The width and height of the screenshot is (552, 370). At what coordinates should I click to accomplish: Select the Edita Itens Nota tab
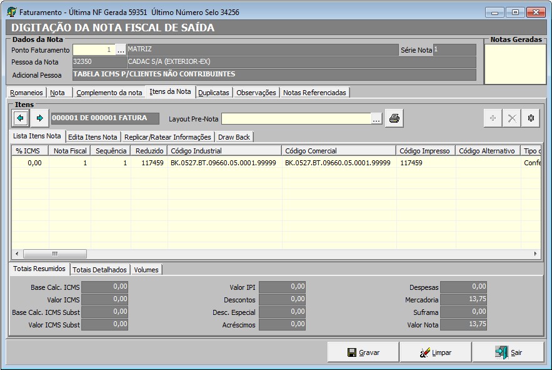tap(93, 136)
